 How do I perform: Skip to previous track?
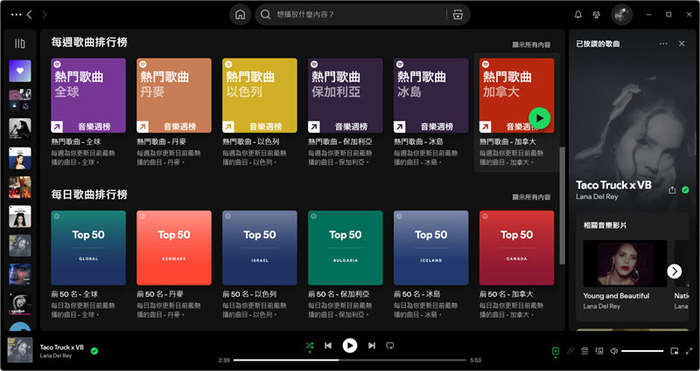(x=328, y=346)
